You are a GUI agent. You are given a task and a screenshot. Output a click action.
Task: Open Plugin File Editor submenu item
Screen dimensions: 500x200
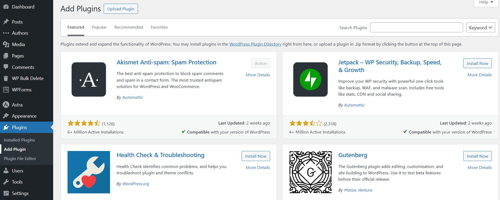[20, 158]
